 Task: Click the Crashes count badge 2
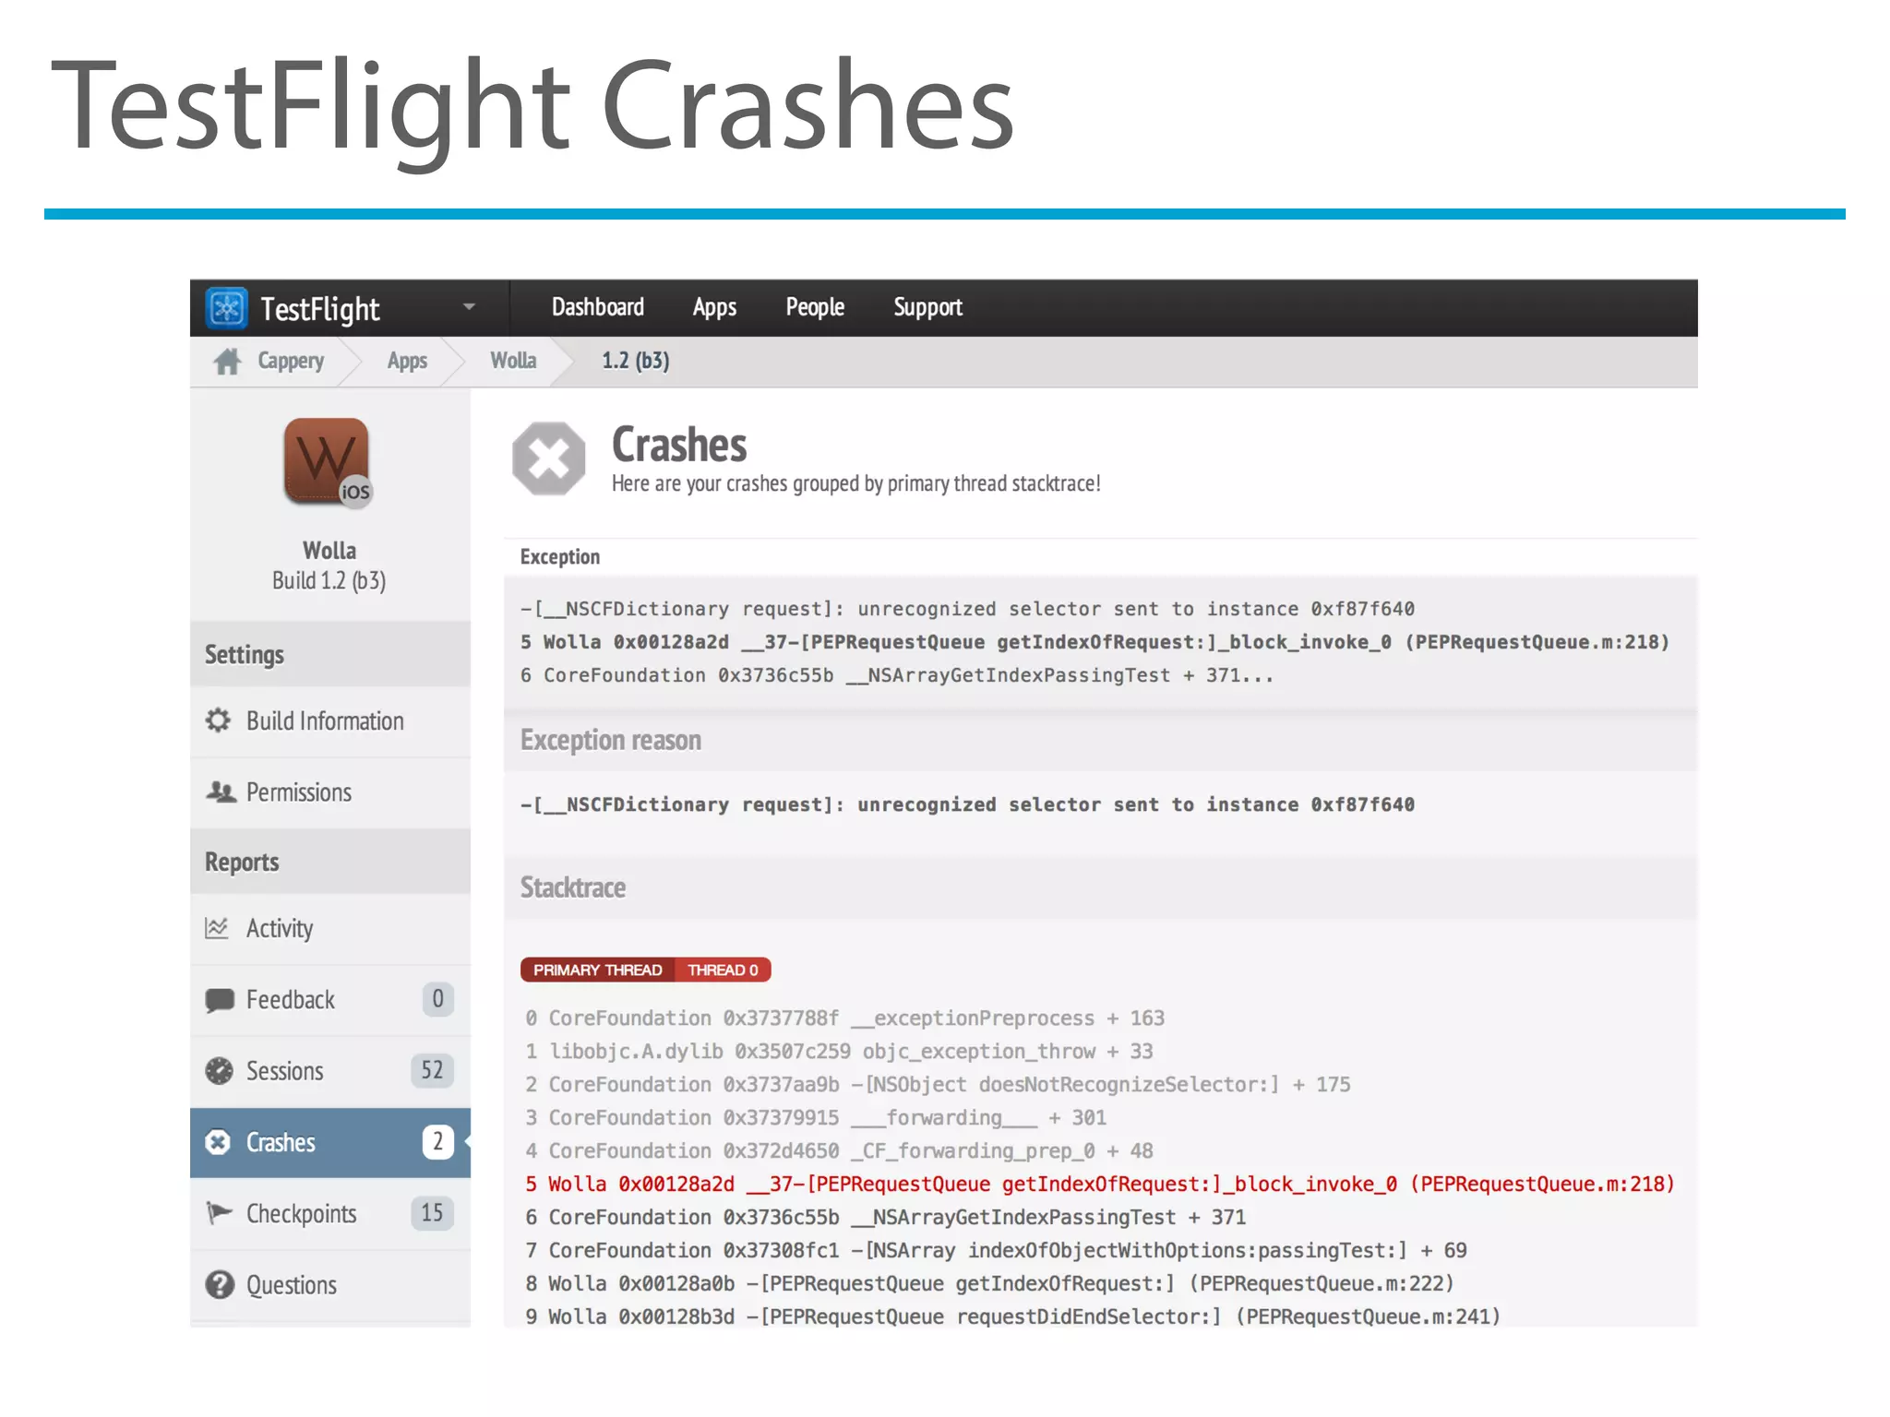437,1142
